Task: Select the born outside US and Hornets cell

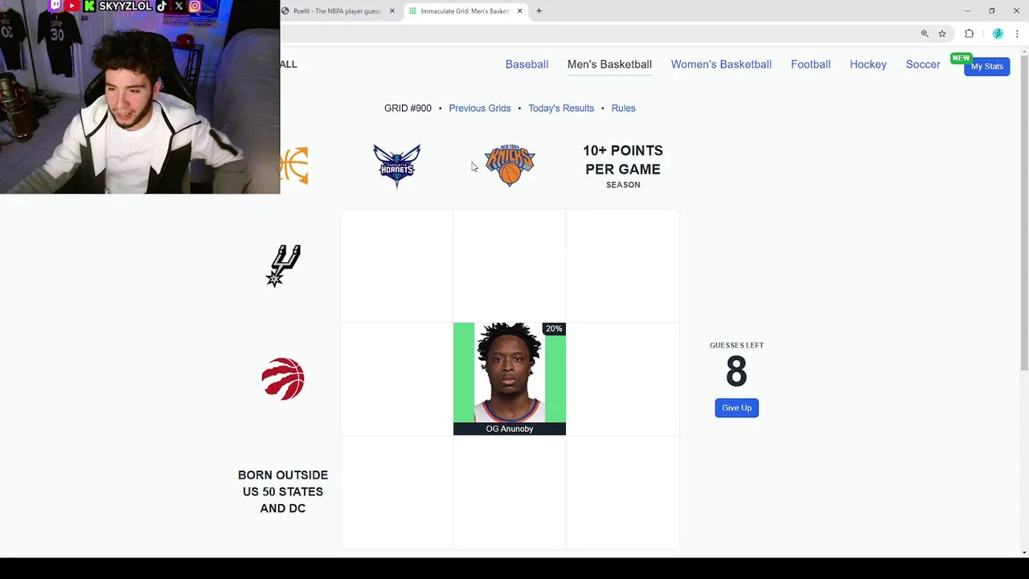Action: click(396, 492)
